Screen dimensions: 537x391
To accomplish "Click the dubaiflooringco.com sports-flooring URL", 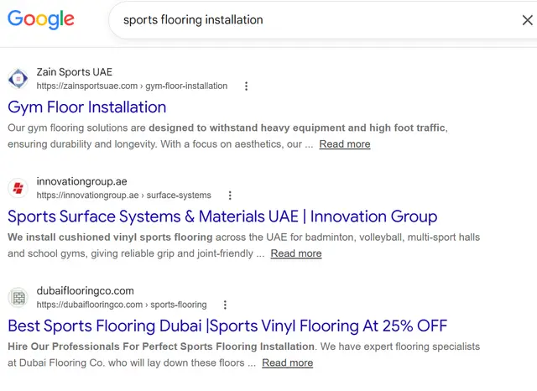I will [x=122, y=305].
